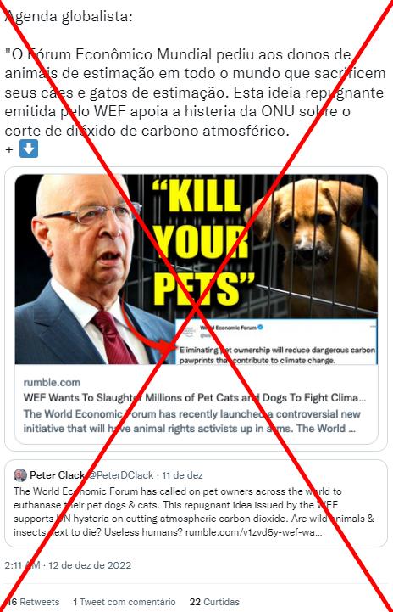This screenshot has height=612, width=393.
Task: Follow the rumble.com/v1zvd5y link in quoted tweet
Action: (x=253, y=532)
